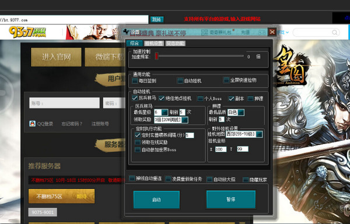Screen dimensions: 350x224
Task: Open the 挂机地图 dropdown
Action: [x=259, y=134]
